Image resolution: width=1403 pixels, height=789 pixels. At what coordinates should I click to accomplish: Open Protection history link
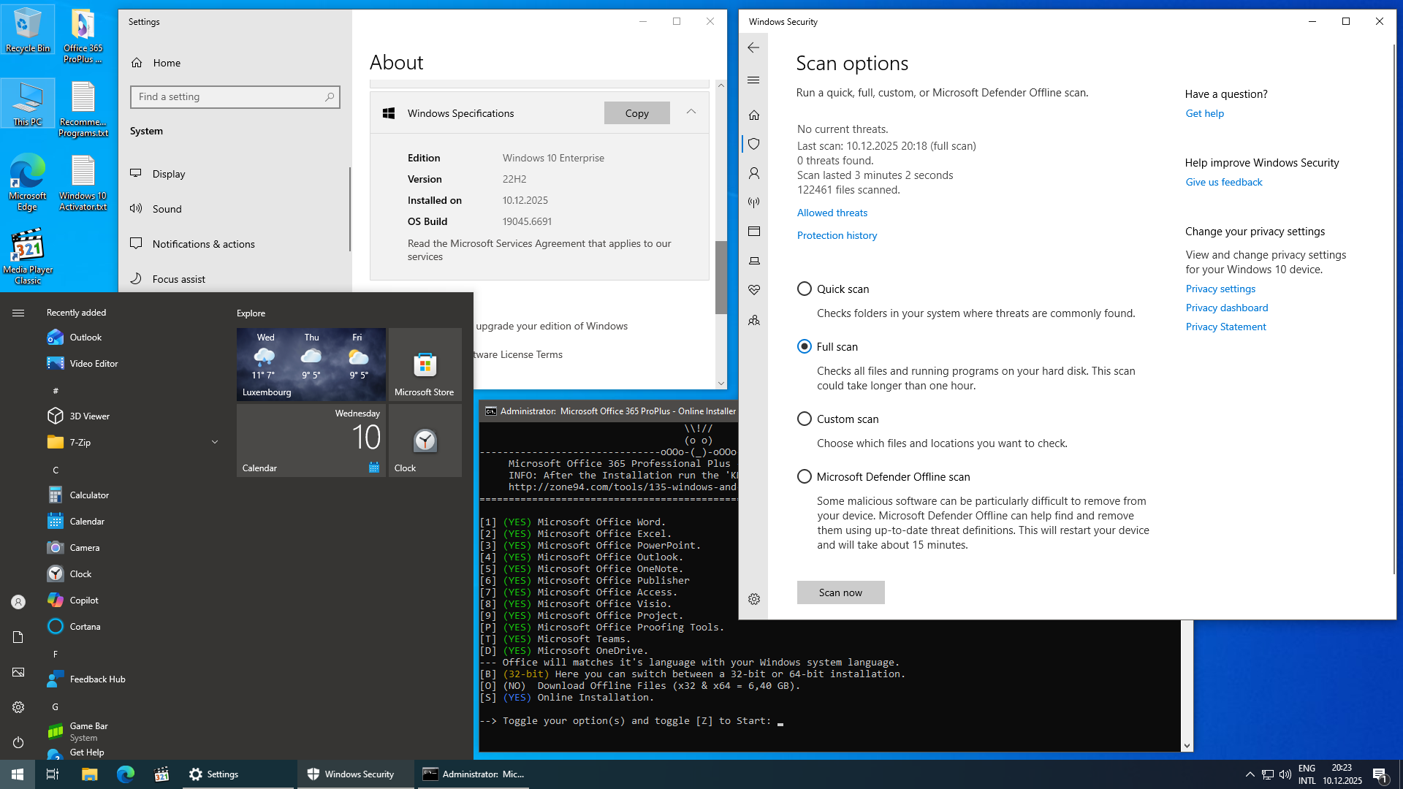[x=837, y=235]
